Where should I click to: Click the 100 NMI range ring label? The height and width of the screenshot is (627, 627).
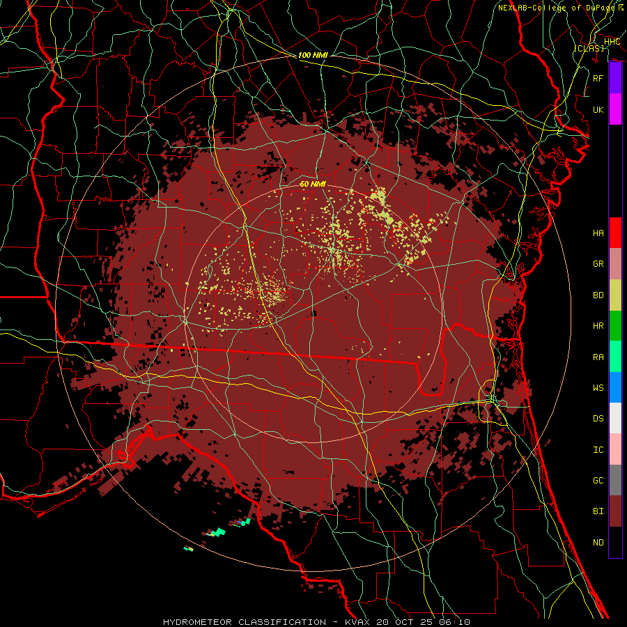click(x=313, y=55)
